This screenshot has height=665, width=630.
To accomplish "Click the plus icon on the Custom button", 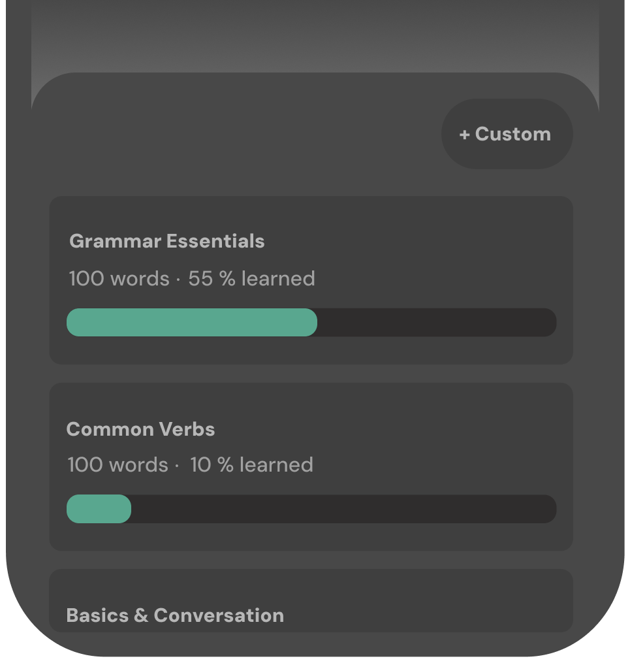I will coord(465,134).
